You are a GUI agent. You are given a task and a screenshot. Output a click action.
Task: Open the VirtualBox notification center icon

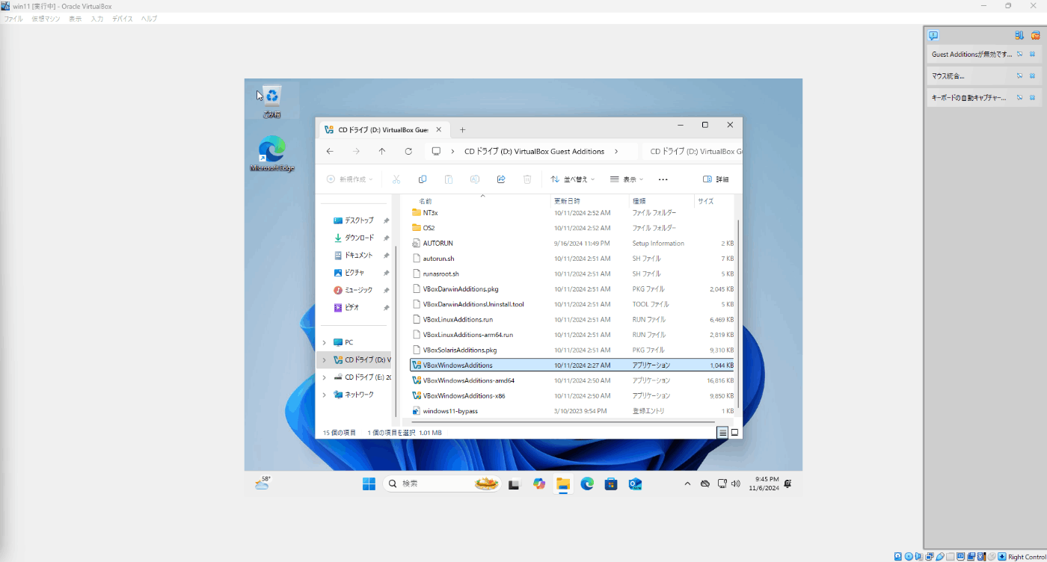tap(933, 35)
